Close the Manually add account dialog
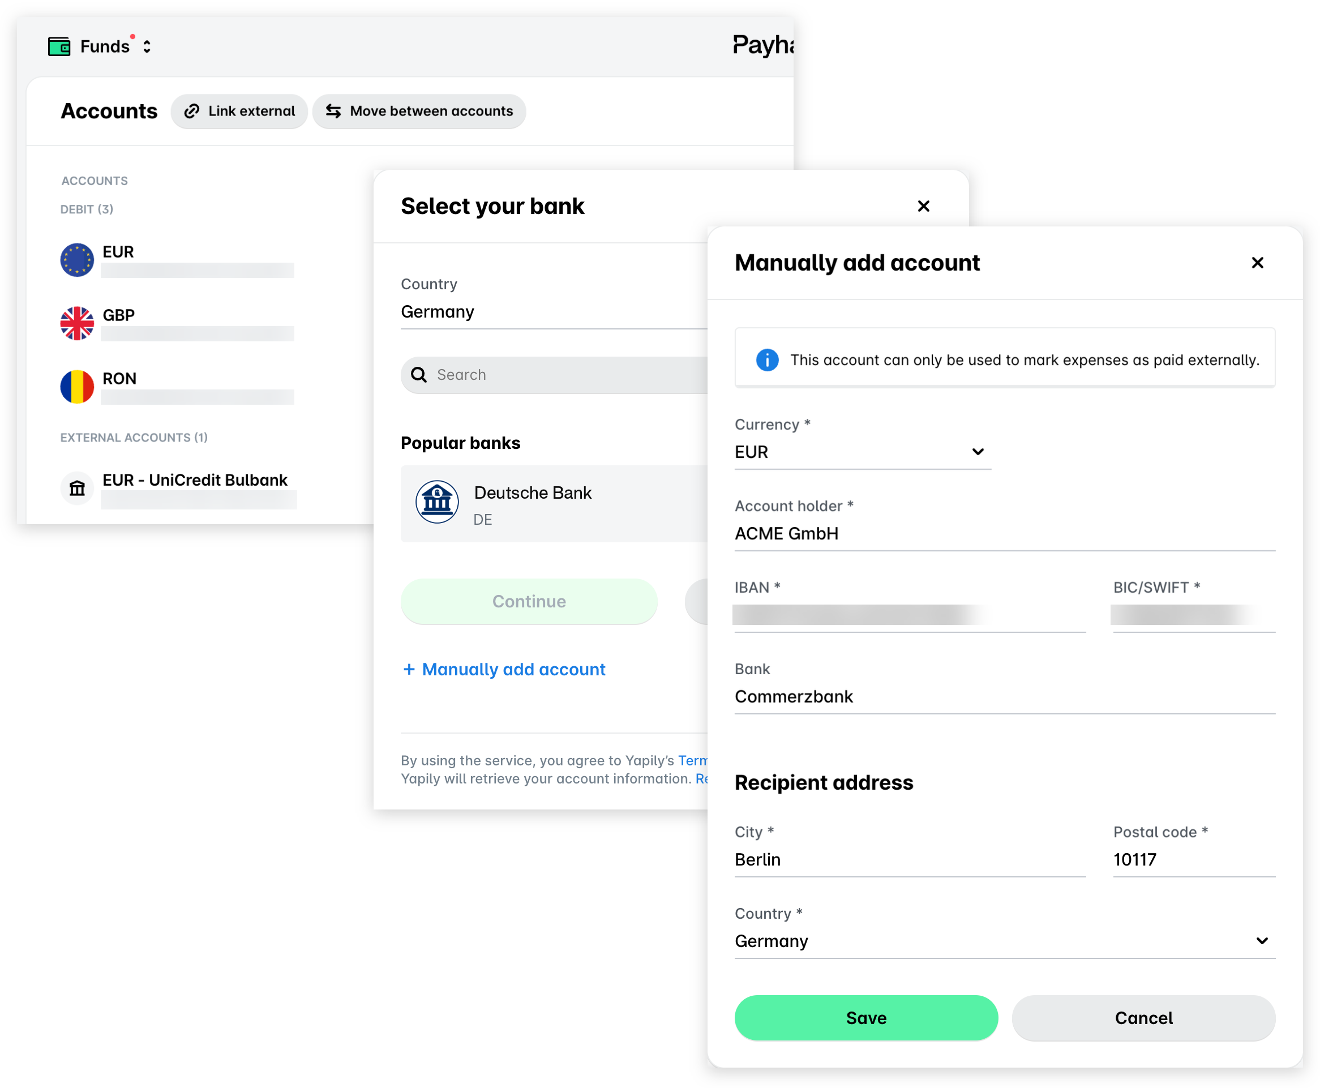The height and width of the screenshot is (1088, 1320). (x=1257, y=262)
